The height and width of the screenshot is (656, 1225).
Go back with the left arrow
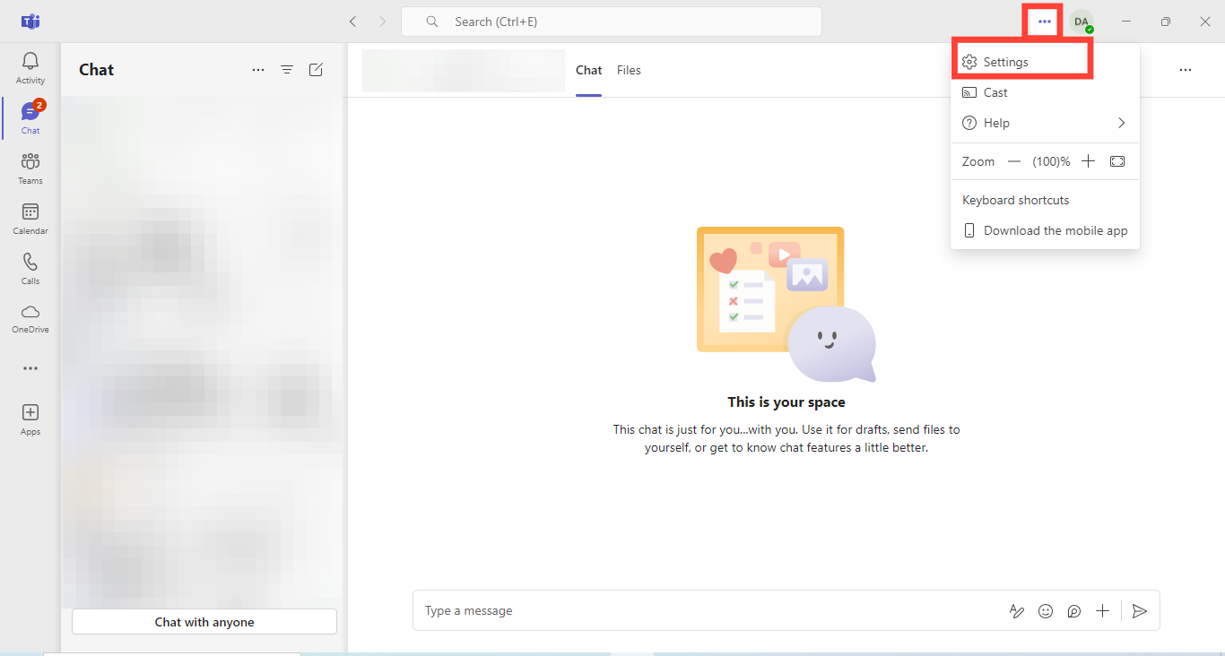click(x=352, y=22)
